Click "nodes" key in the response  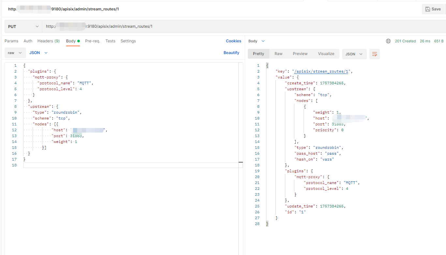coord(302,101)
